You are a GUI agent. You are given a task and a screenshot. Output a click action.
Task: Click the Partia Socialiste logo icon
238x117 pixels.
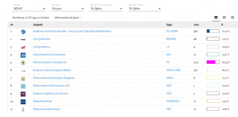[x=23, y=63]
